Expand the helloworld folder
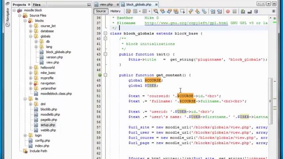283x159 pixels. click(31, 68)
